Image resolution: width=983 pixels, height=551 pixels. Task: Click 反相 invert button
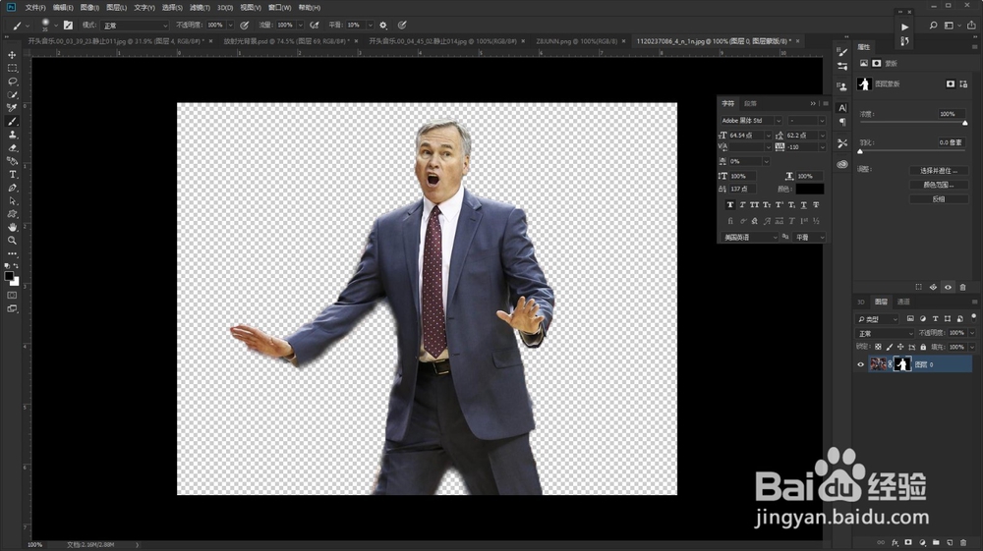[939, 199]
